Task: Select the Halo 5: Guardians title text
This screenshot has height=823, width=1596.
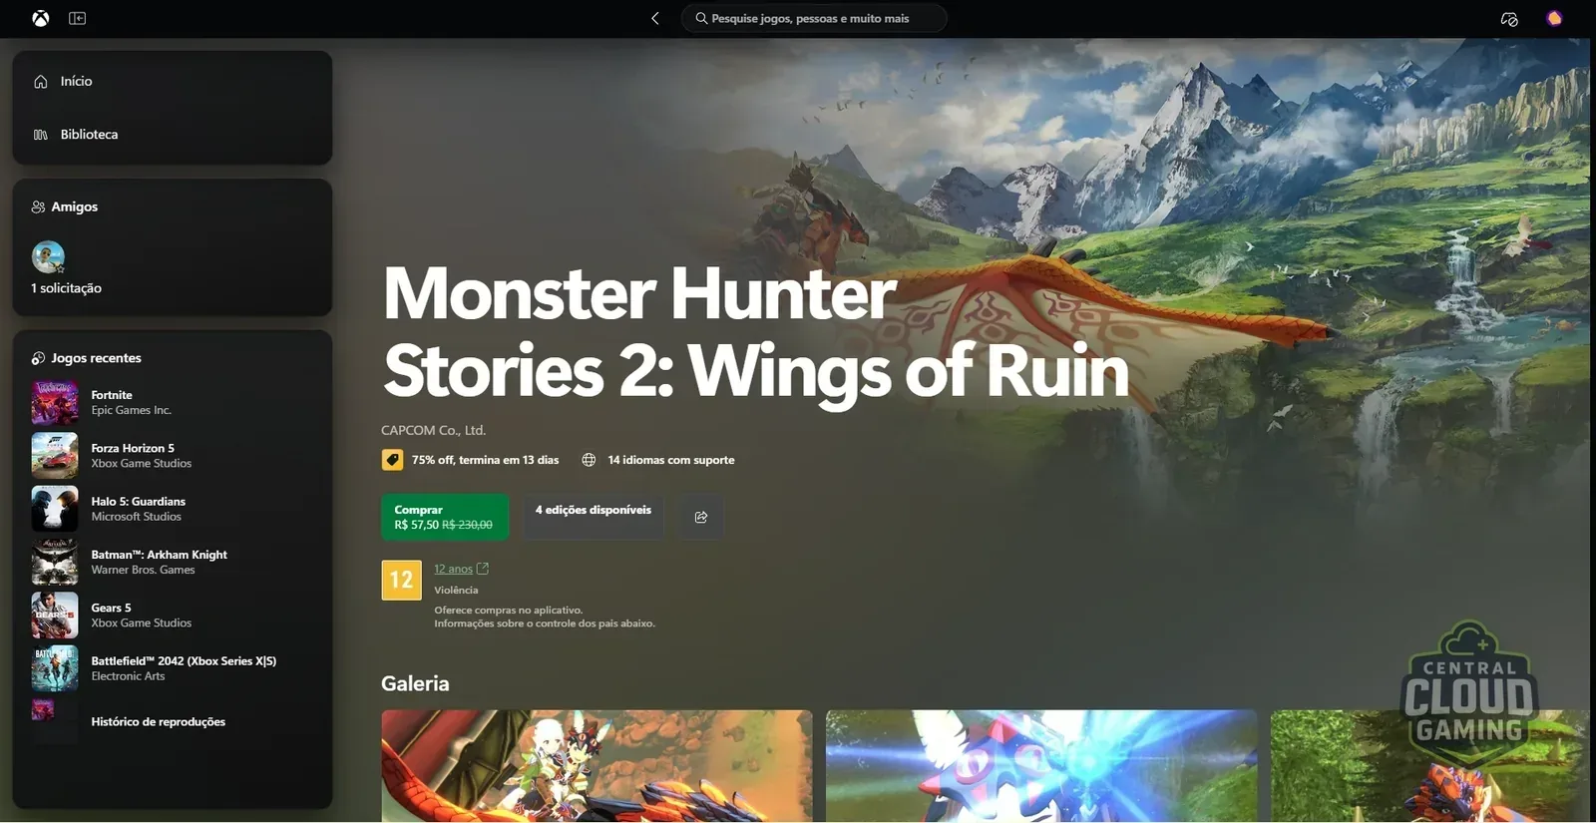Action: [x=139, y=502]
